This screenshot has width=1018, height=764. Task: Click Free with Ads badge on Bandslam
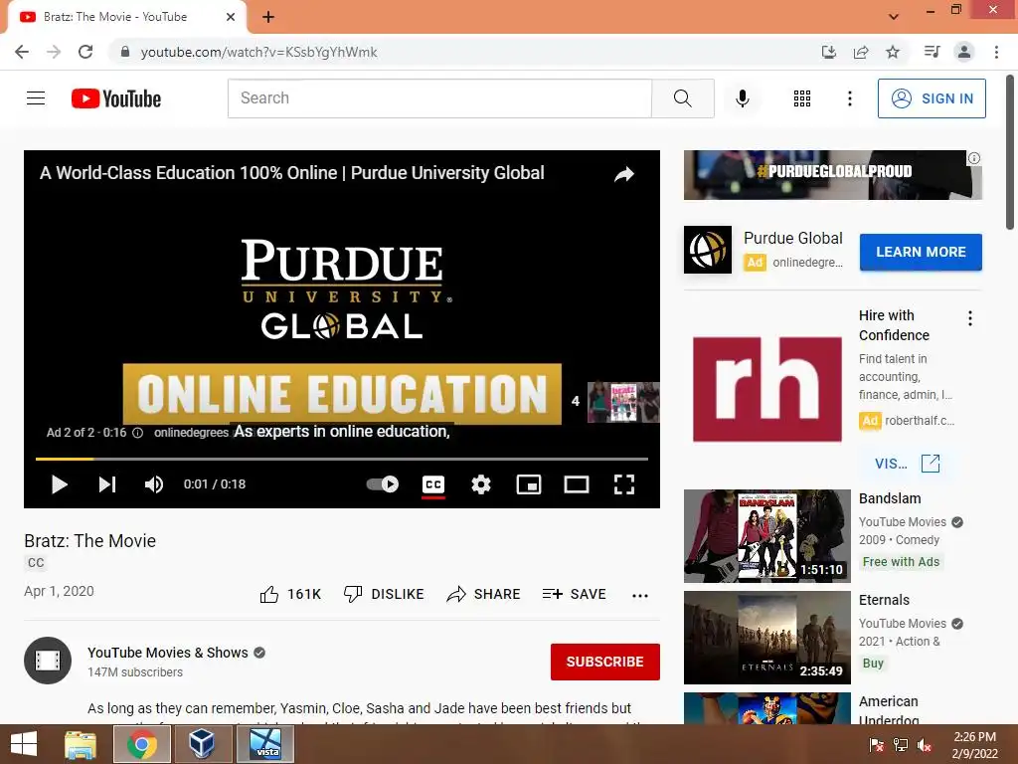tap(901, 561)
